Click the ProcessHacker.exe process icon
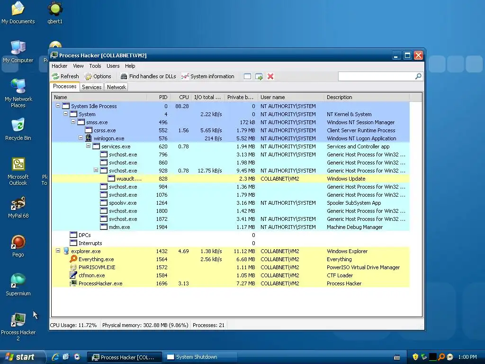Viewport: 485px width, 364px height. pos(73,283)
